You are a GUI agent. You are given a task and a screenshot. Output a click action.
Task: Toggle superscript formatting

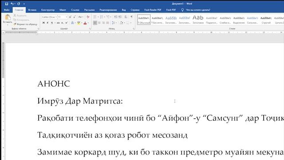pyautogui.click(x=67, y=23)
